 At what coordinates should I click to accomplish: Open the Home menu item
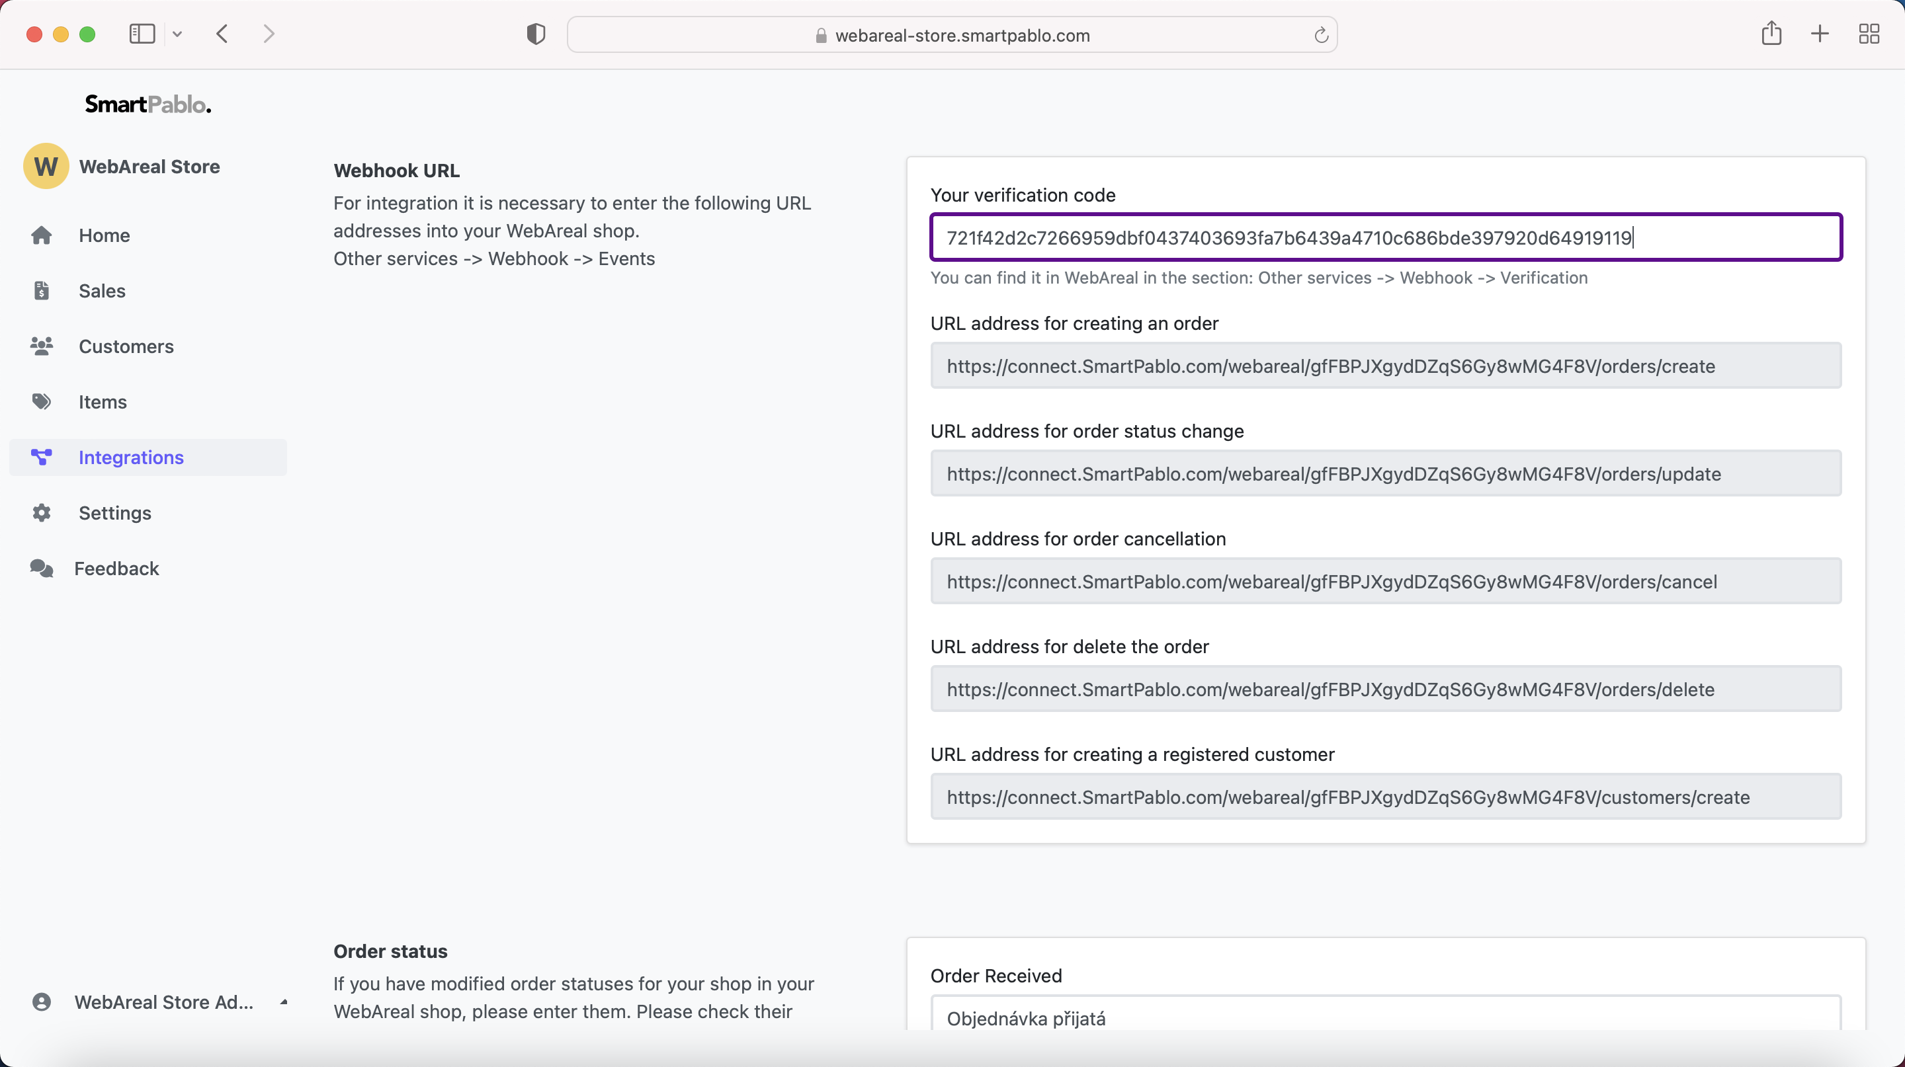(148, 235)
